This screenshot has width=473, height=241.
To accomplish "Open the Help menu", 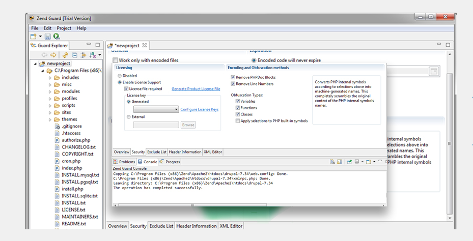I will 81,28.
